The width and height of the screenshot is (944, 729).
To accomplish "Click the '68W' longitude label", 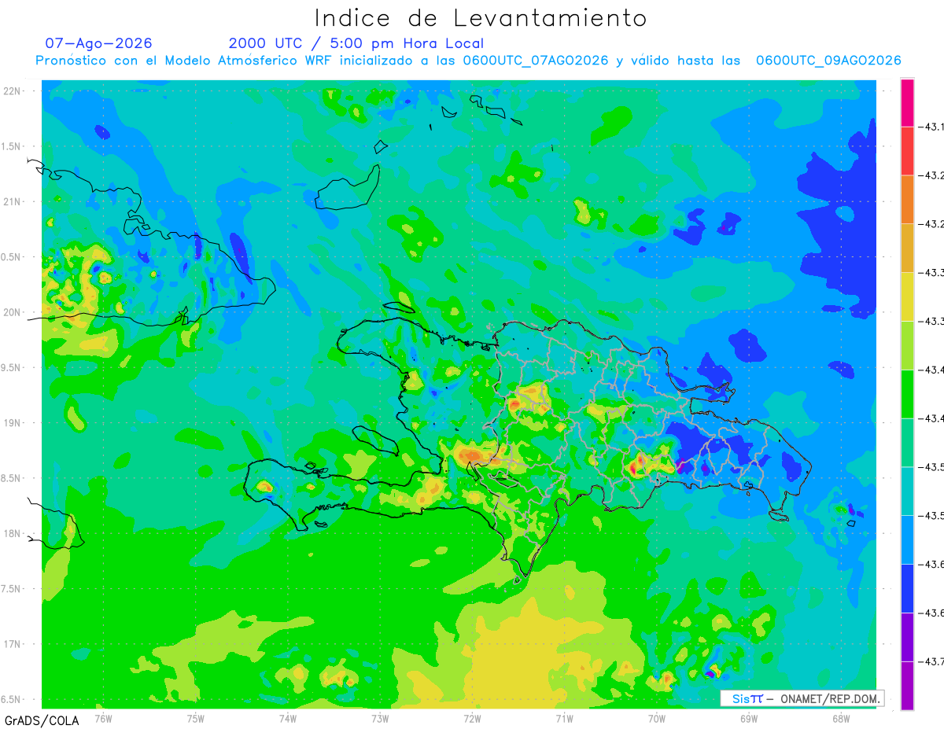I will point(840,718).
